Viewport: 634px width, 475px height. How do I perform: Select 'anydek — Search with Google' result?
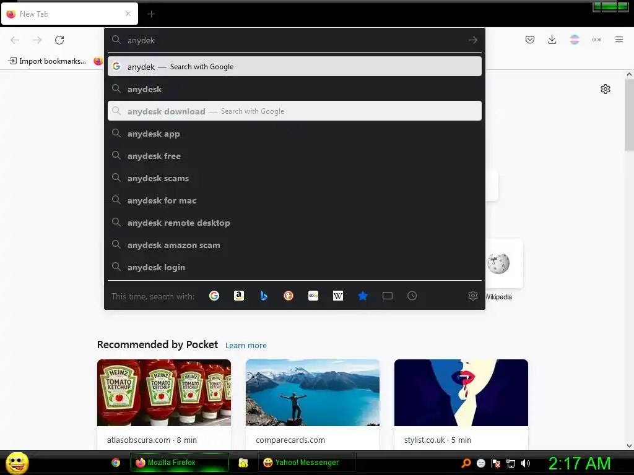click(x=294, y=67)
